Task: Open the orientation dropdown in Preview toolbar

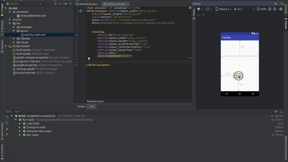Action: coord(208,9)
